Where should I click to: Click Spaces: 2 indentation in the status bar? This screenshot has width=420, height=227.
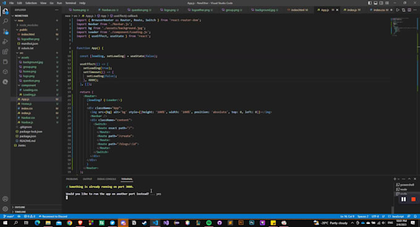pos(363,217)
